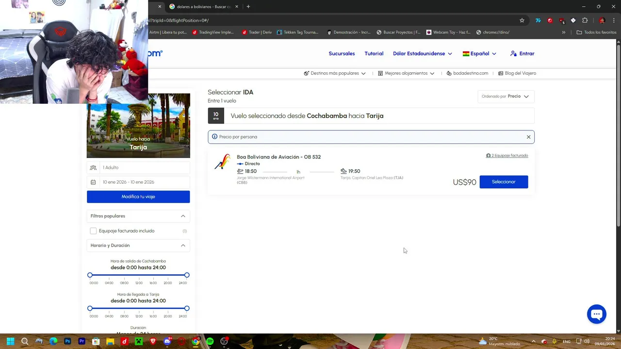Screen dimensions: 621x349
Task: View '2 Equipaje facturado' baggage details
Action: (507, 156)
